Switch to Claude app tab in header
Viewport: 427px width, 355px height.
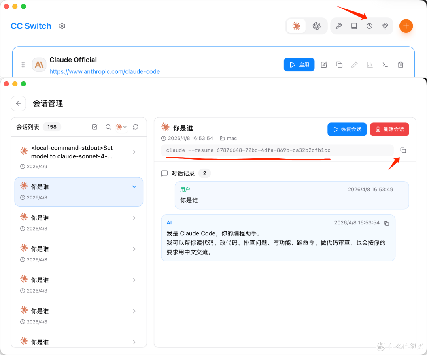[x=296, y=26]
